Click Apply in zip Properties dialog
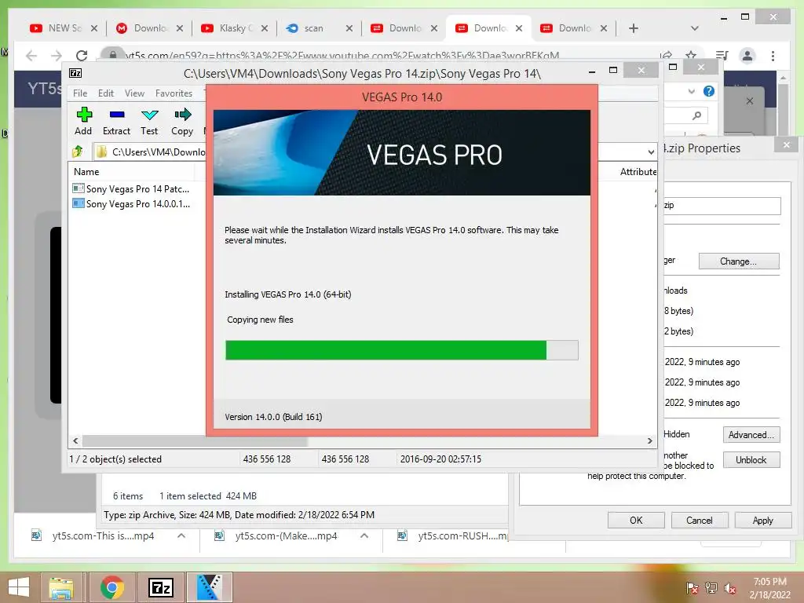The image size is (804, 603). click(x=763, y=520)
